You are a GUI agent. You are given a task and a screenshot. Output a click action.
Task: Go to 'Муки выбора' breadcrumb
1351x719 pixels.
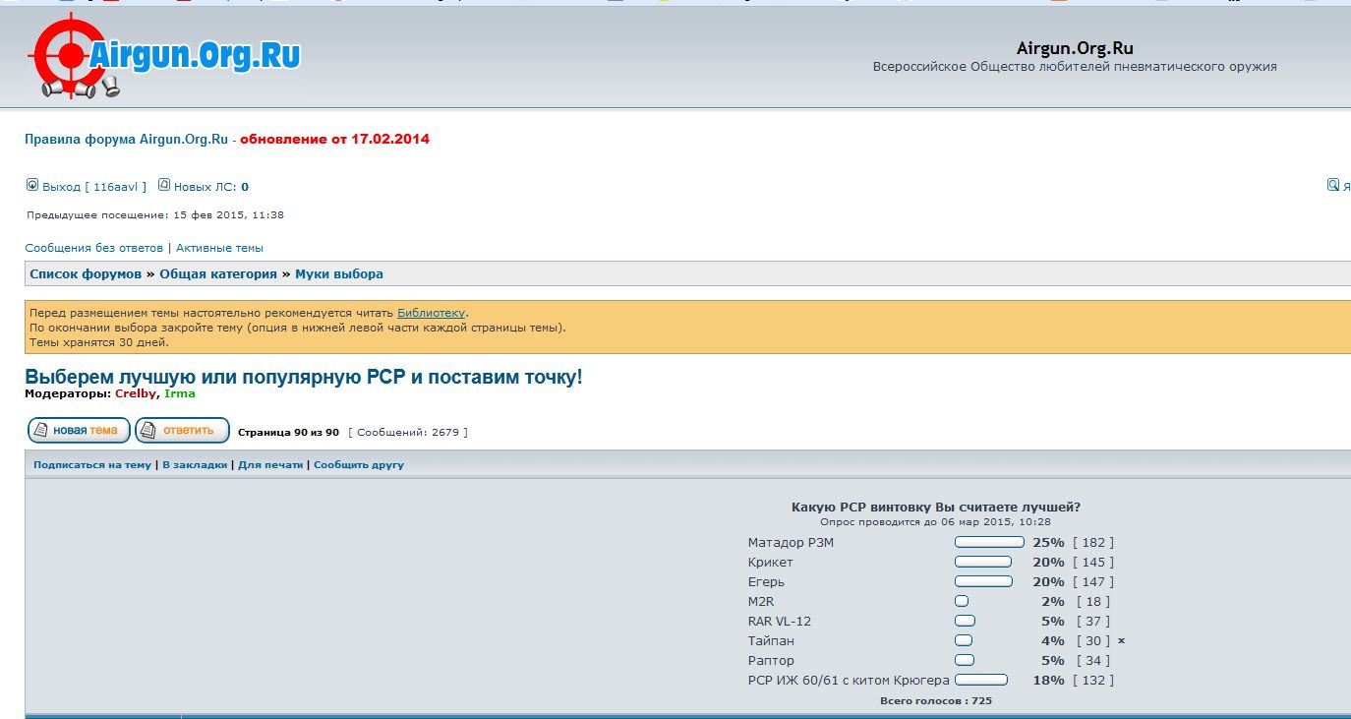click(339, 274)
